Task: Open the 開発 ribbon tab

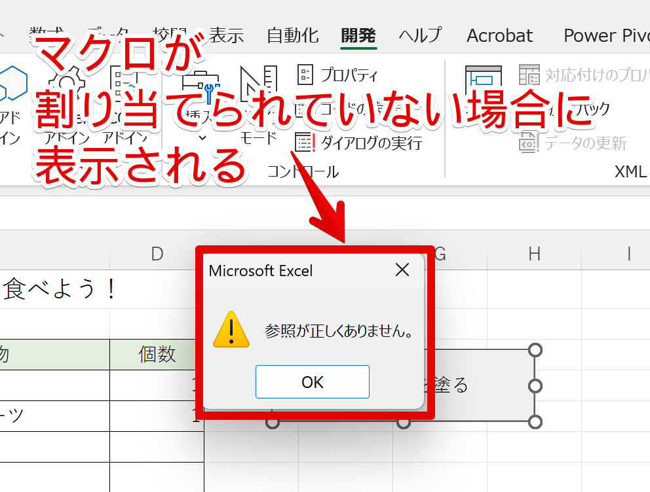Action: (x=358, y=35)
